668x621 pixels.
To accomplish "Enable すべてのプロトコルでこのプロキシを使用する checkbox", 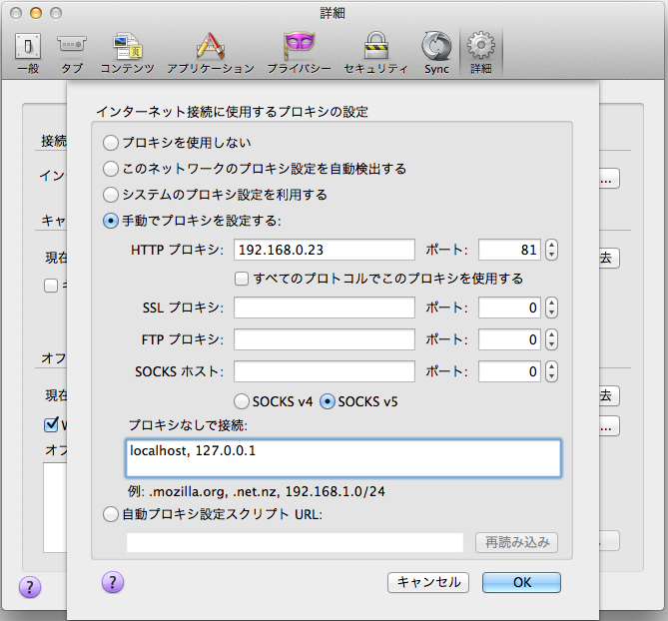I will (x=242, y=279).
